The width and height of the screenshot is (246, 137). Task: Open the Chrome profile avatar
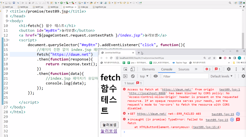239,58
